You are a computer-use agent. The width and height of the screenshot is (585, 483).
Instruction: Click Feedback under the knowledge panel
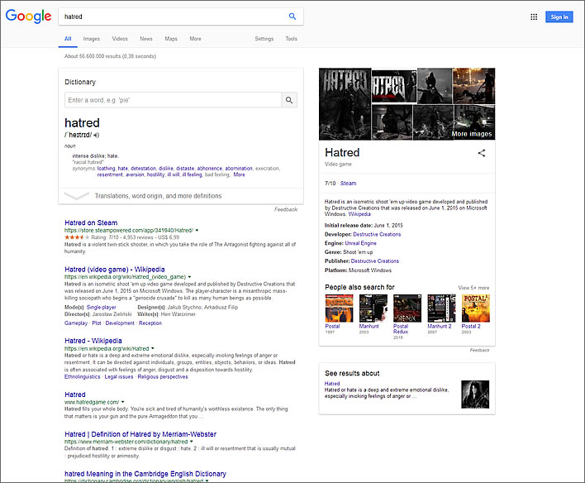click(479, 350)
